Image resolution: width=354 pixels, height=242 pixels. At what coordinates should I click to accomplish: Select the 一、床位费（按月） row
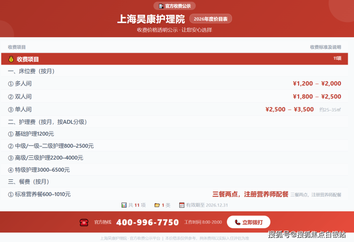175,71
